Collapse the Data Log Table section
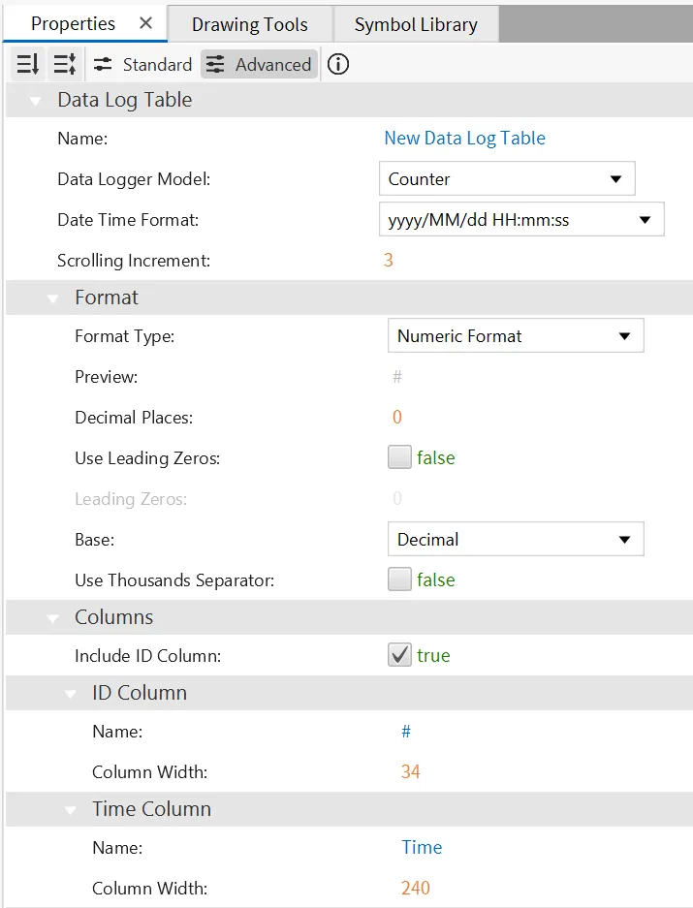The image size is (693, 908). pyautogui.click(x=36, y=101)
